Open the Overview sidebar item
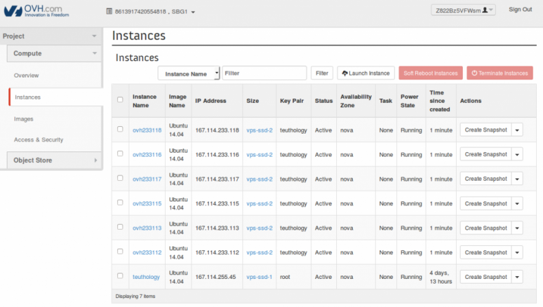 tap(27, 75)
